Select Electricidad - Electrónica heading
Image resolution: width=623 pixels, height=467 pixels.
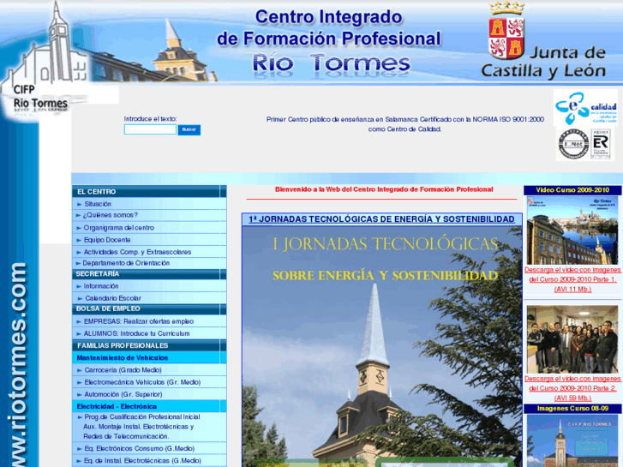117,406
